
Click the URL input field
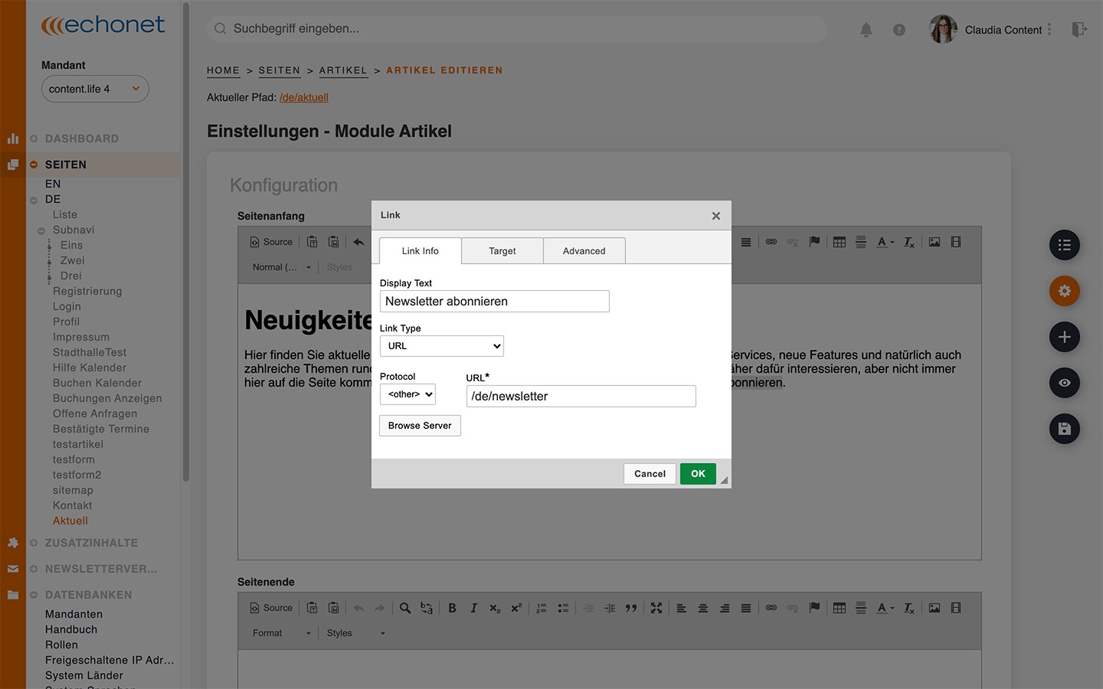pos(581,397)
